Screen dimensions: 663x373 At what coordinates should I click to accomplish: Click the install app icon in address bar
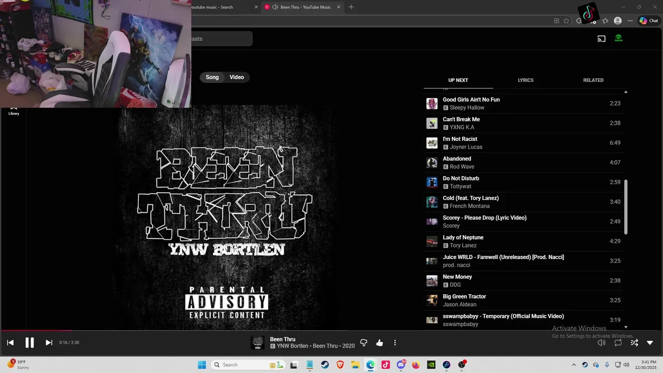[556, 21]
